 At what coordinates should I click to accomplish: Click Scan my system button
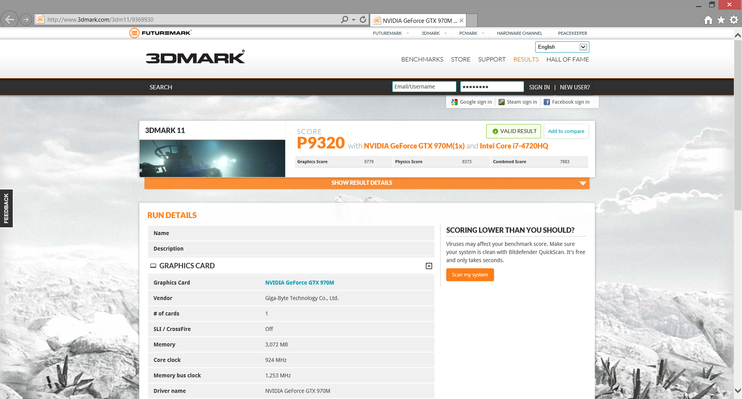click(470, 275)
